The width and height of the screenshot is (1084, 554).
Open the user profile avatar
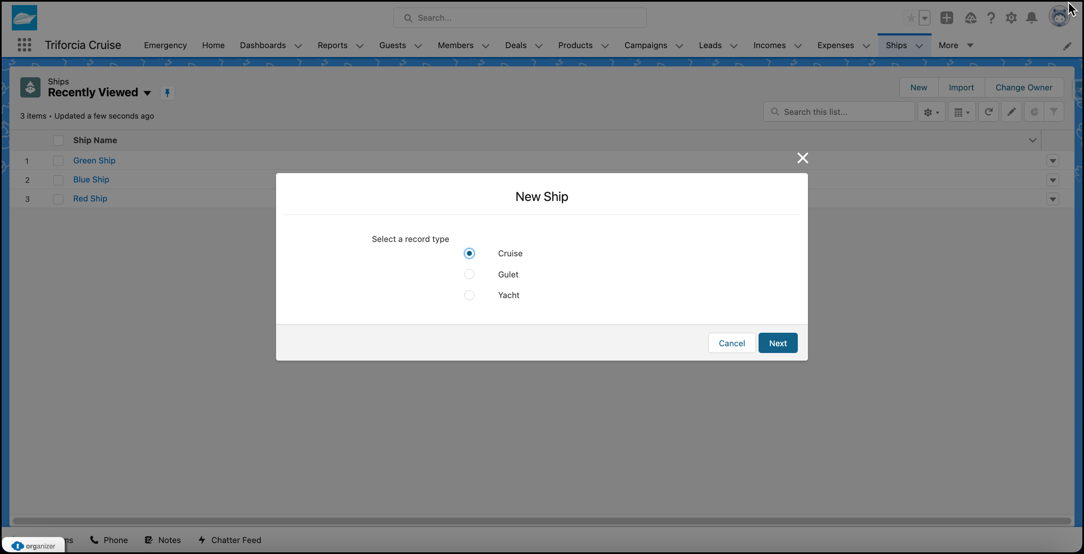pos(1059,17)
